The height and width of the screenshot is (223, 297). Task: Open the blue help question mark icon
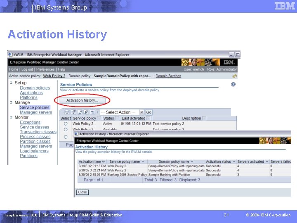(x=233, y=84)
